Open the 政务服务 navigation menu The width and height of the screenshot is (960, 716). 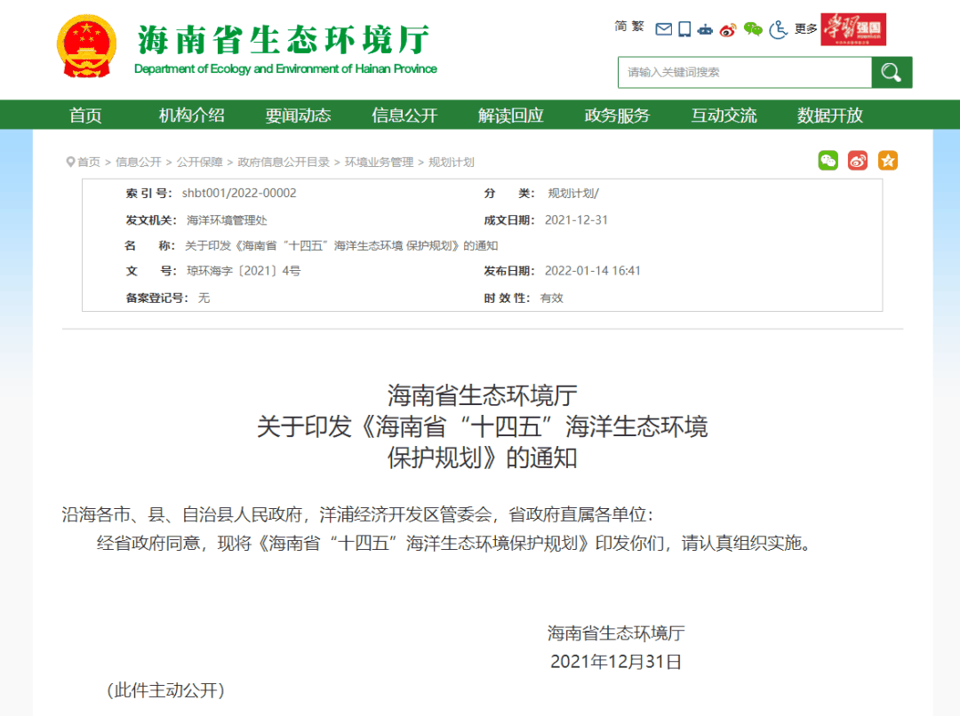click(x=617, y=115)
